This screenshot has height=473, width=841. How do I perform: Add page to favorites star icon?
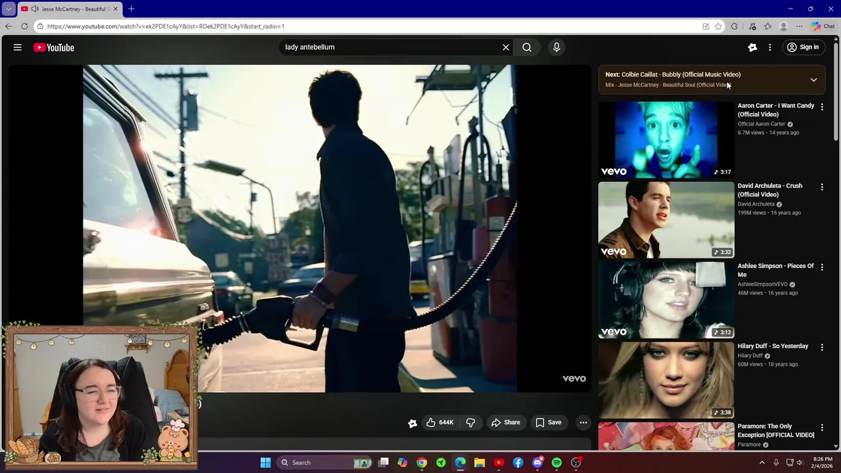719,26
